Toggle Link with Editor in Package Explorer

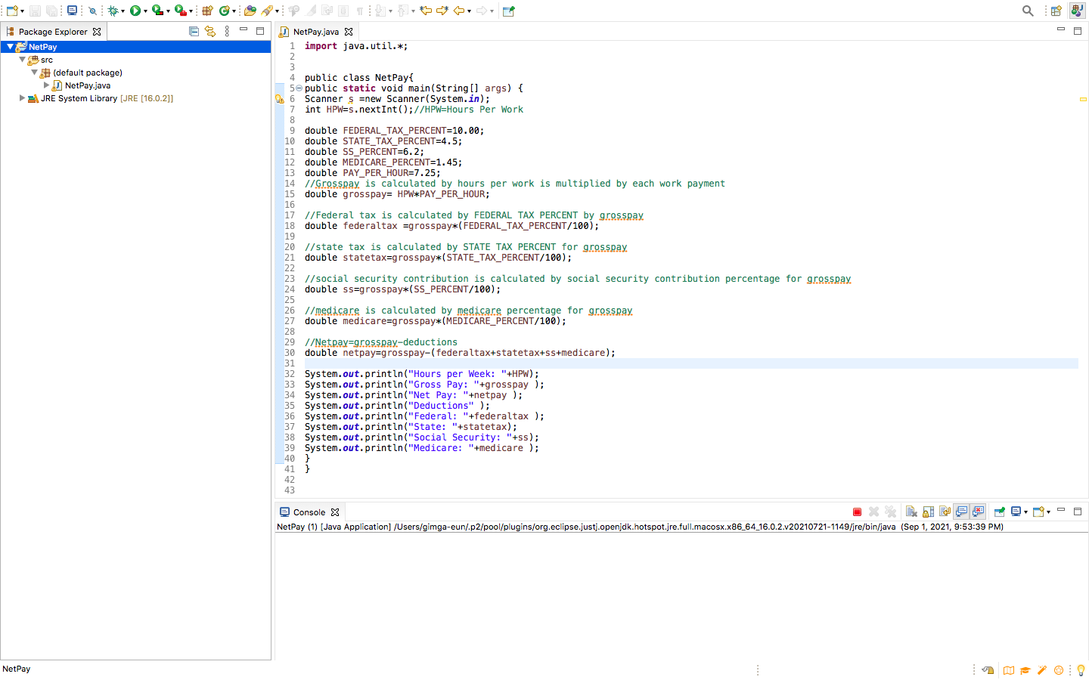(210, 31)
